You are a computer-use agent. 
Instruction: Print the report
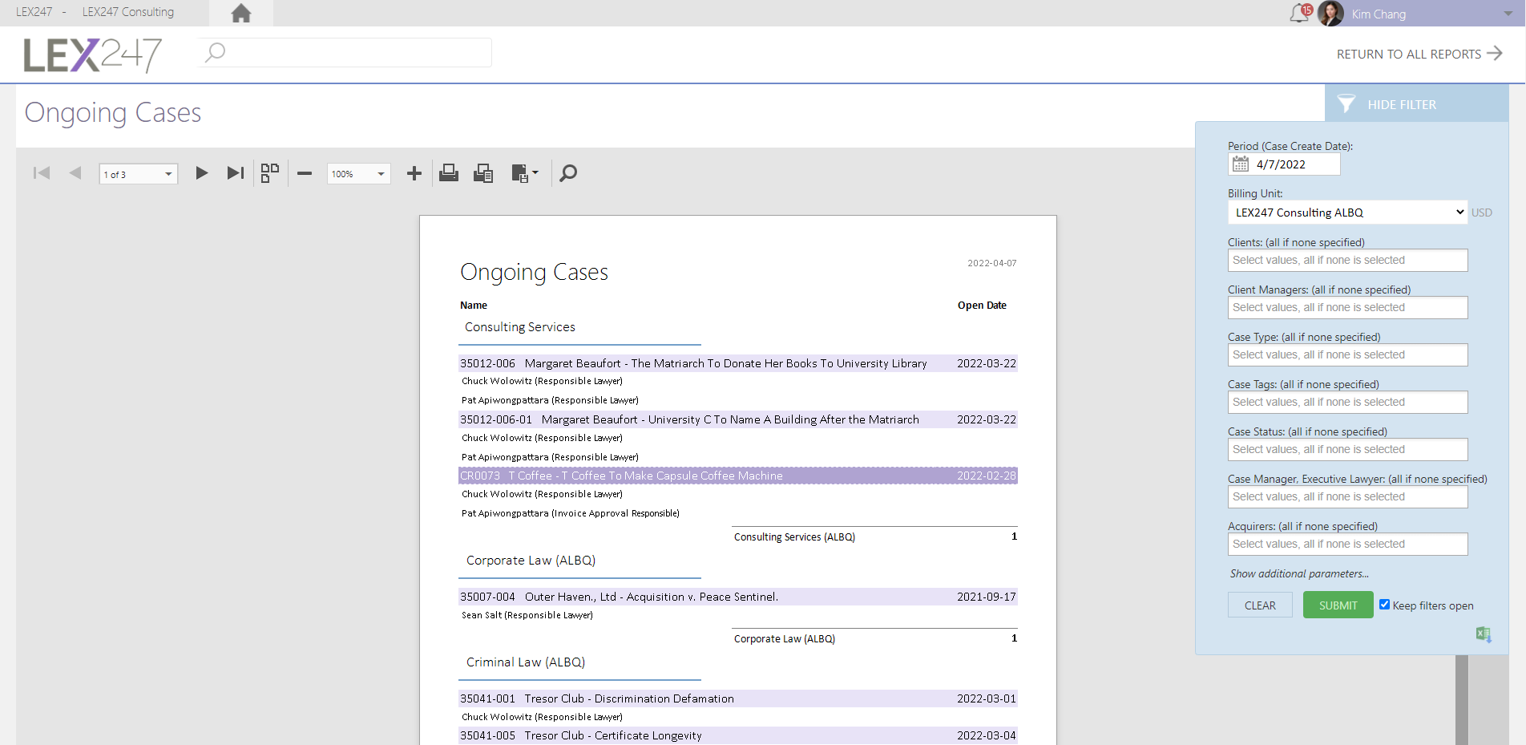click(x=449, y=173)
